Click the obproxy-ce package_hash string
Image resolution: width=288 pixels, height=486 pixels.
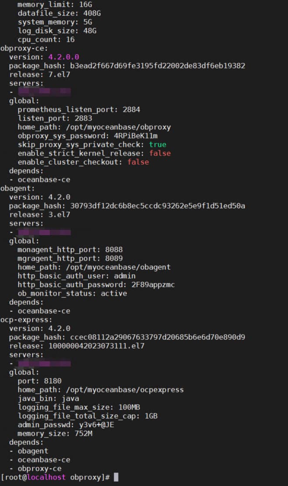click(158, 66)
